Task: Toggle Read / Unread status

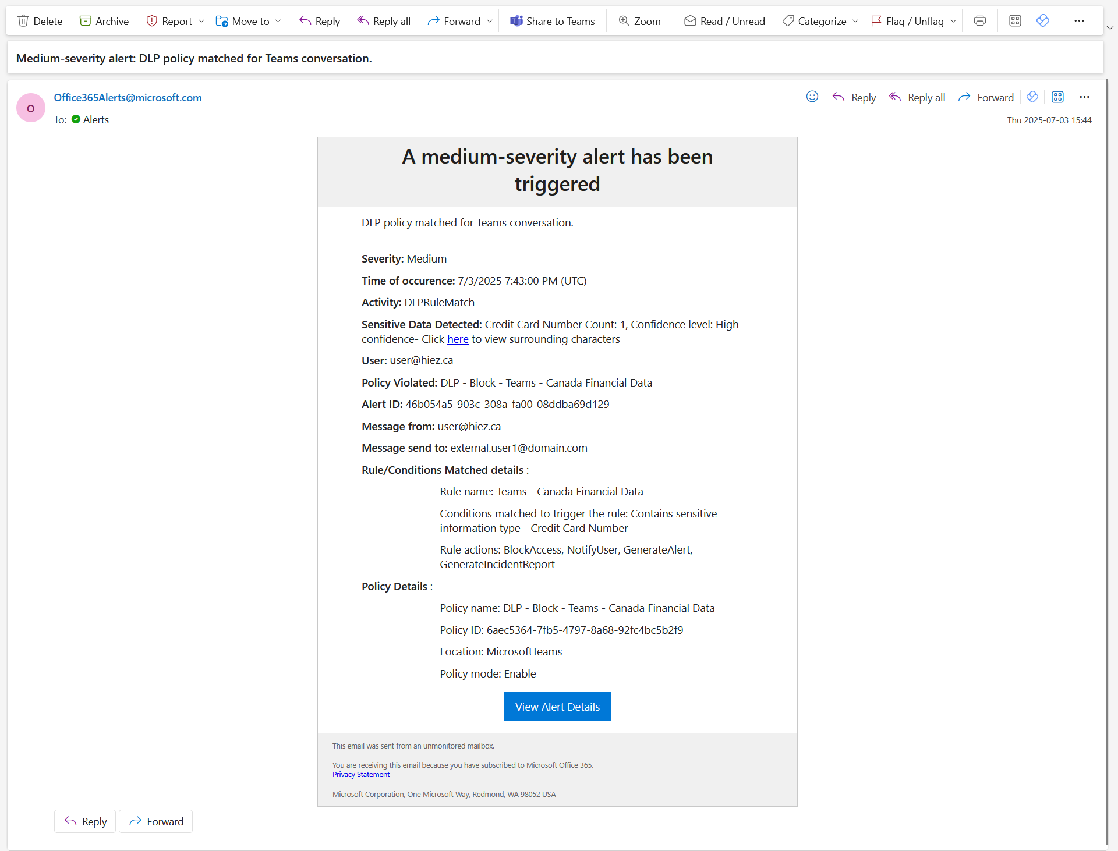Action: tap(724, 21)
